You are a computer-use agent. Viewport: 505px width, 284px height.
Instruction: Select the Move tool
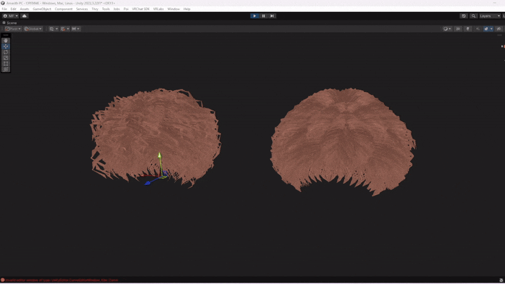6,47
